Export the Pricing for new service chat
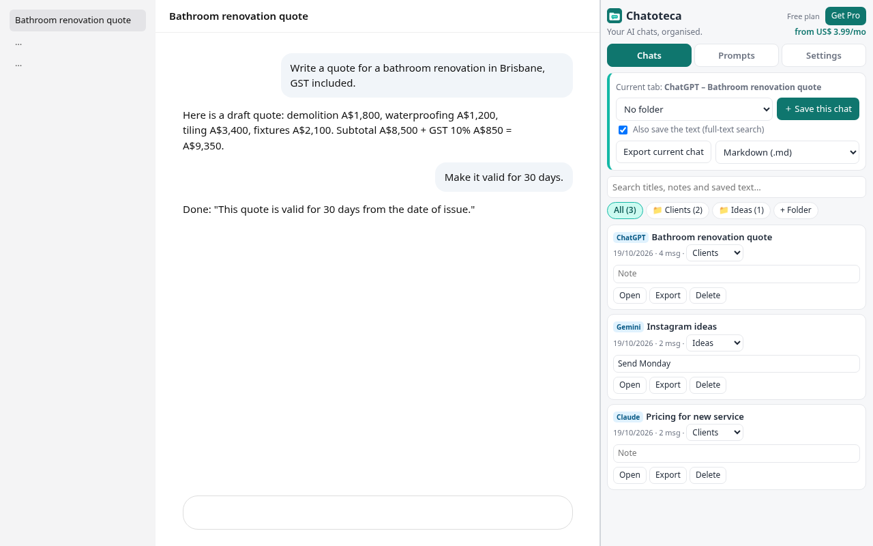 pos(668,475)
